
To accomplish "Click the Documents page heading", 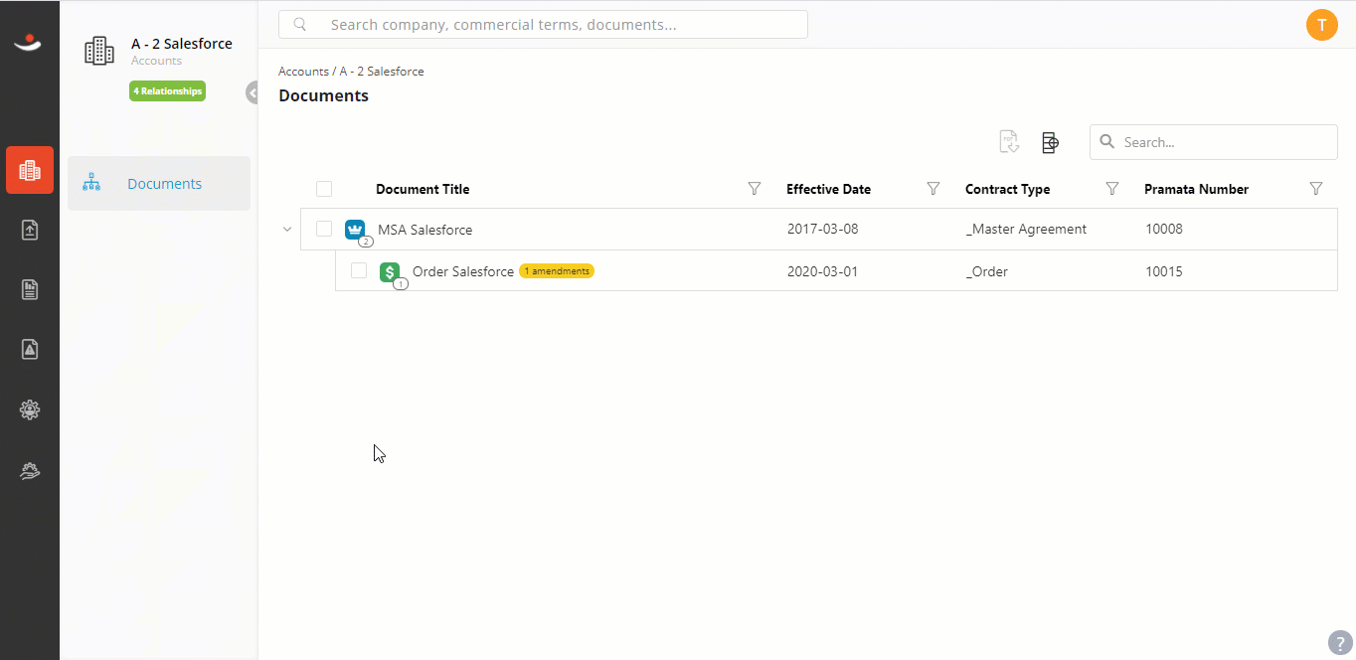I will tap(323, 96).
